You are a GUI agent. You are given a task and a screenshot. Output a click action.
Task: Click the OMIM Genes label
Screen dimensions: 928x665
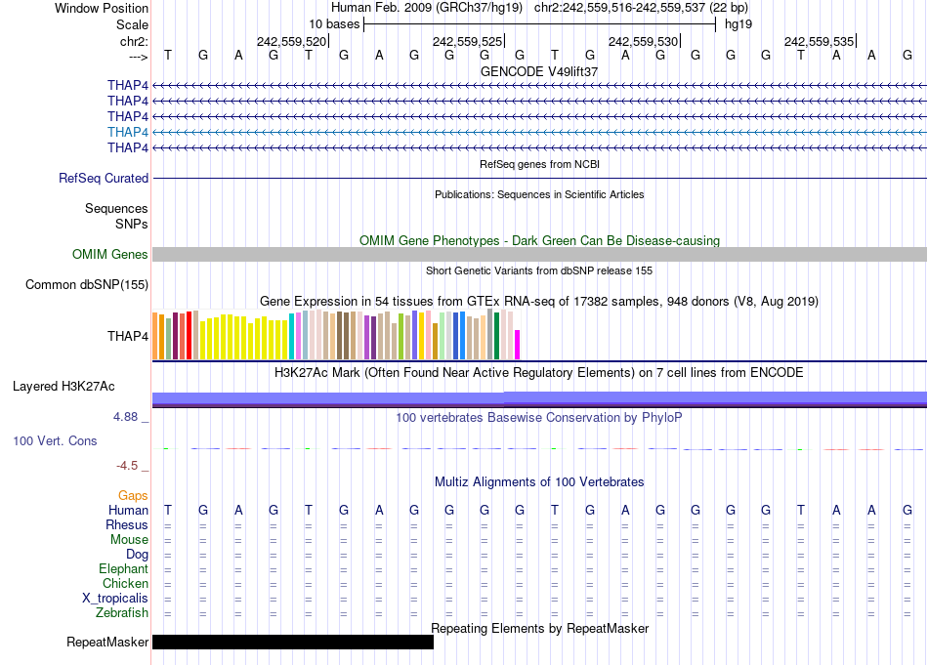(110, 255)
